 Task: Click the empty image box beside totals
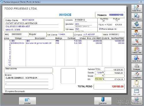click(x=68, y=76)
